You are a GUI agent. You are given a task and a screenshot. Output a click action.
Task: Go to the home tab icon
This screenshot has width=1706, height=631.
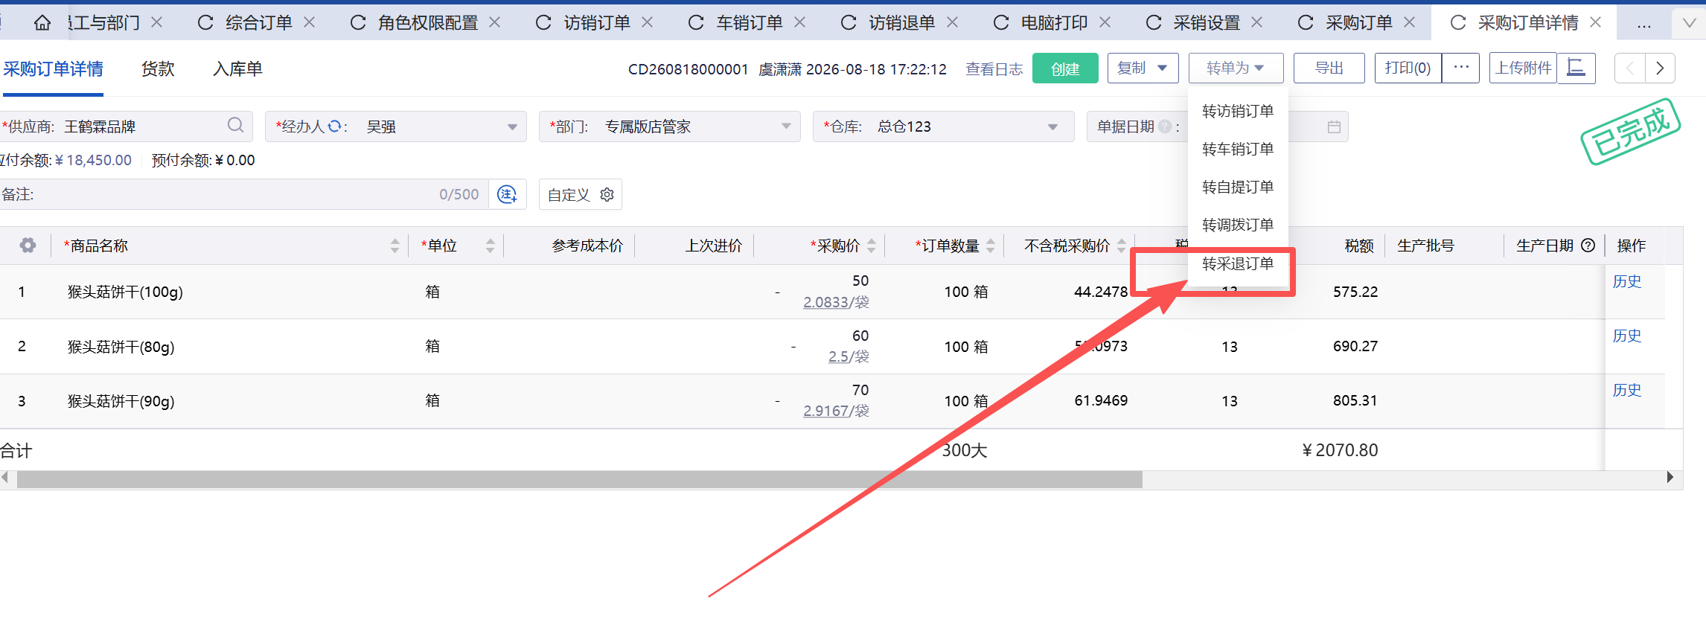coord(42,23)
